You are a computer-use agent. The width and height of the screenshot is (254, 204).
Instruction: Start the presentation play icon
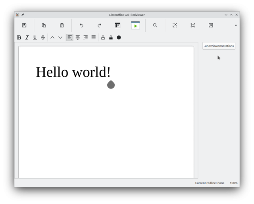tap(136, 25)
